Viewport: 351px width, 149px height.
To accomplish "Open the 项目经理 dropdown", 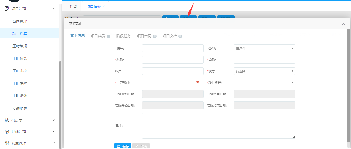I will pyautogui.click(x=264, y=83).
